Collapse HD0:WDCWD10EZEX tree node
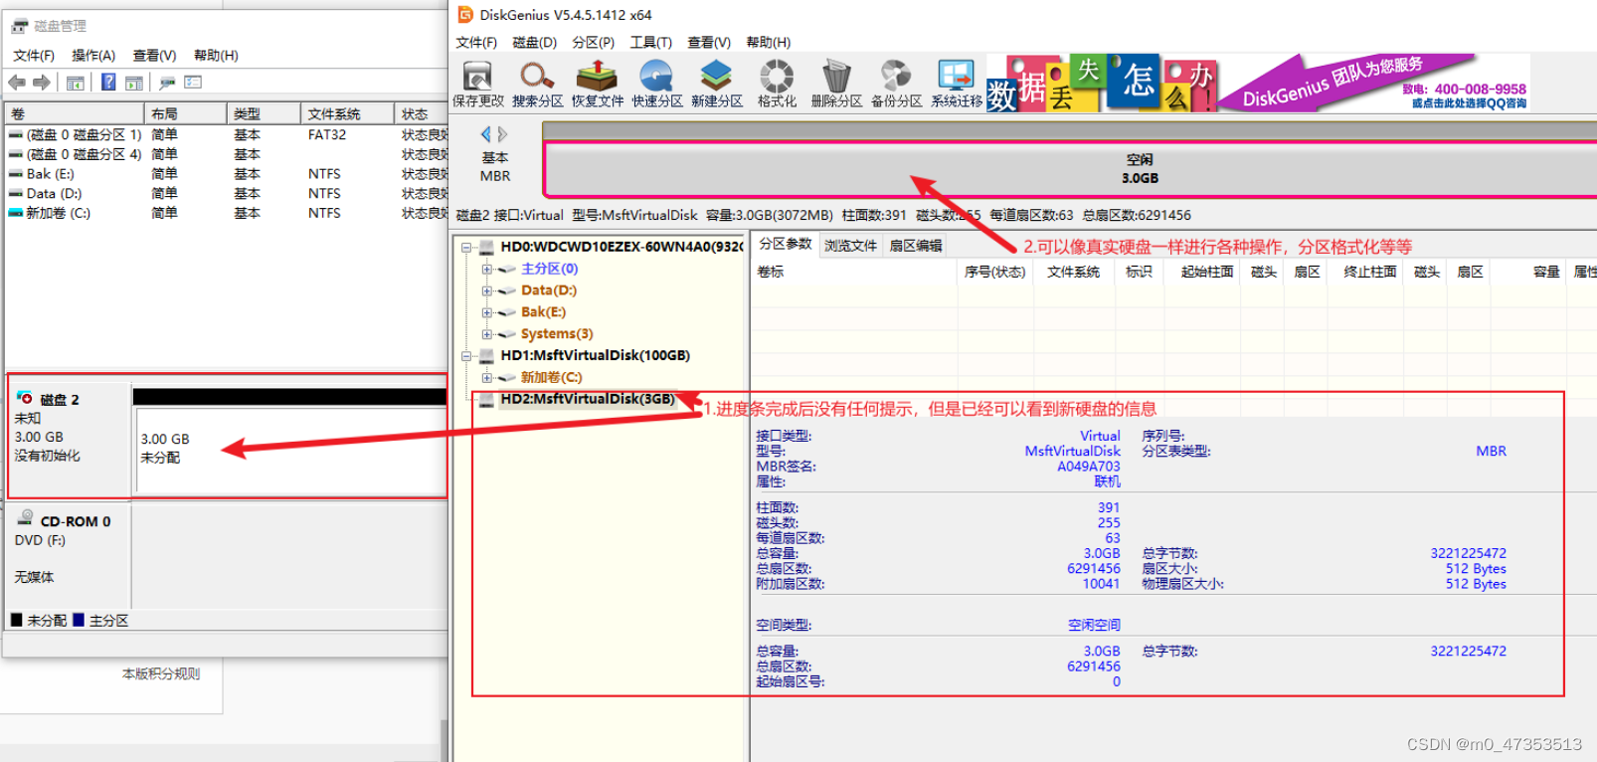The height and width of the screenshot is (762, 1597). coord(465,247)
